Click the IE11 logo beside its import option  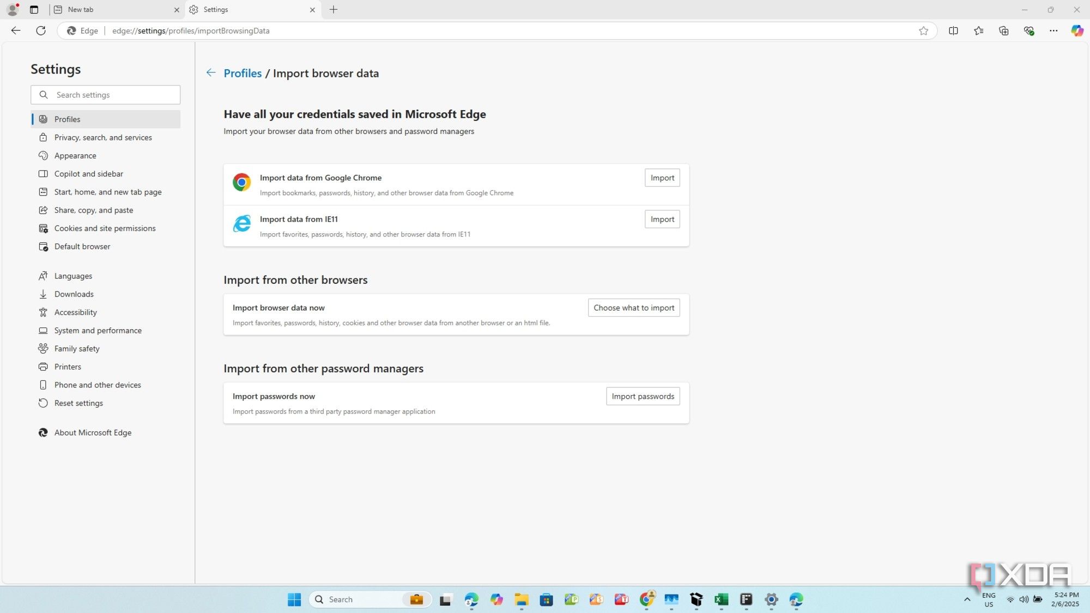241,223
